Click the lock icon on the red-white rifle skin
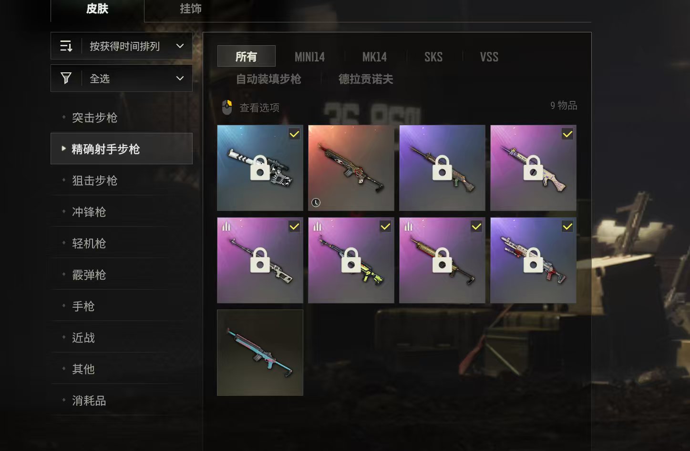Viewport: 690px width, 451px height. point(533,260)
